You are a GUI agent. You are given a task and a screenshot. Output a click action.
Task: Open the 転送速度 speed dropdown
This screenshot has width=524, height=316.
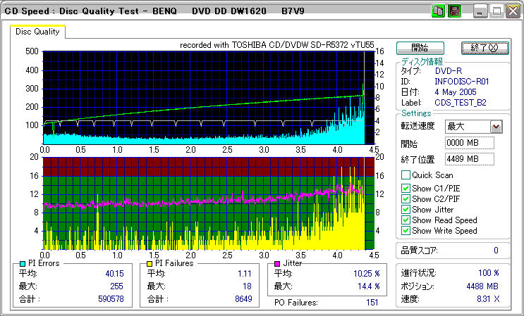[496, 127]
